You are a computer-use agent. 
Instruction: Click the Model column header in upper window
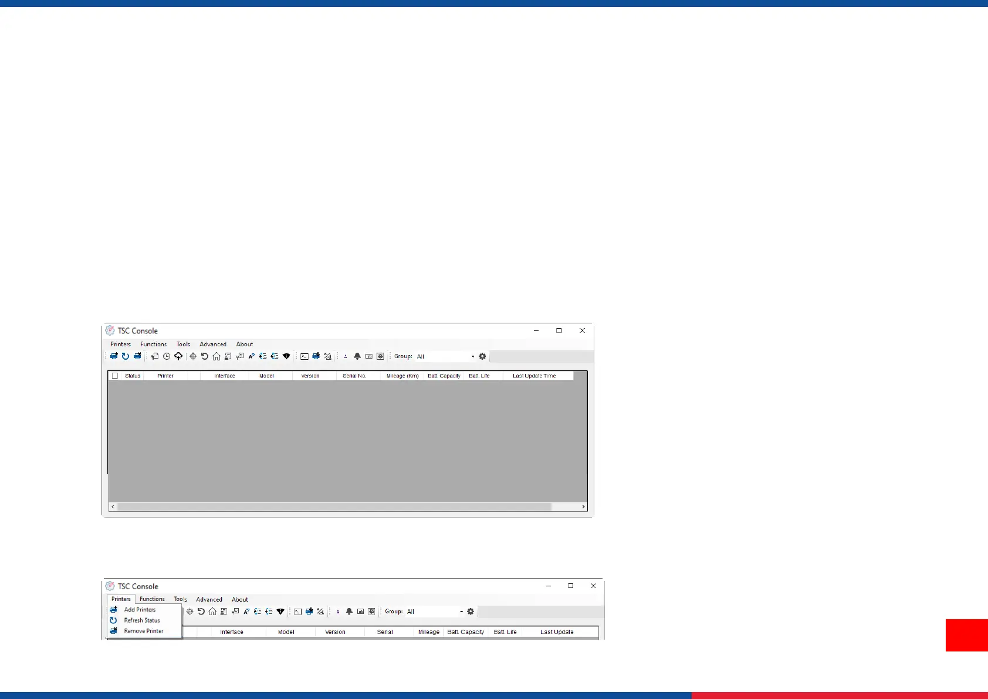(x=266, y=376)
